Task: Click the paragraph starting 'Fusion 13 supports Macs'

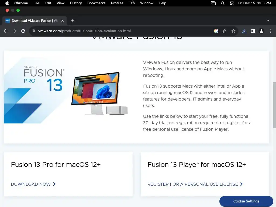Action: (x=194, y=96)
